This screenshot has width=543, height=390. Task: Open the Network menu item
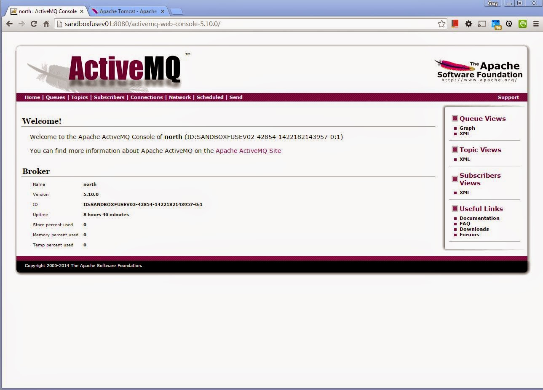point(180,97)
